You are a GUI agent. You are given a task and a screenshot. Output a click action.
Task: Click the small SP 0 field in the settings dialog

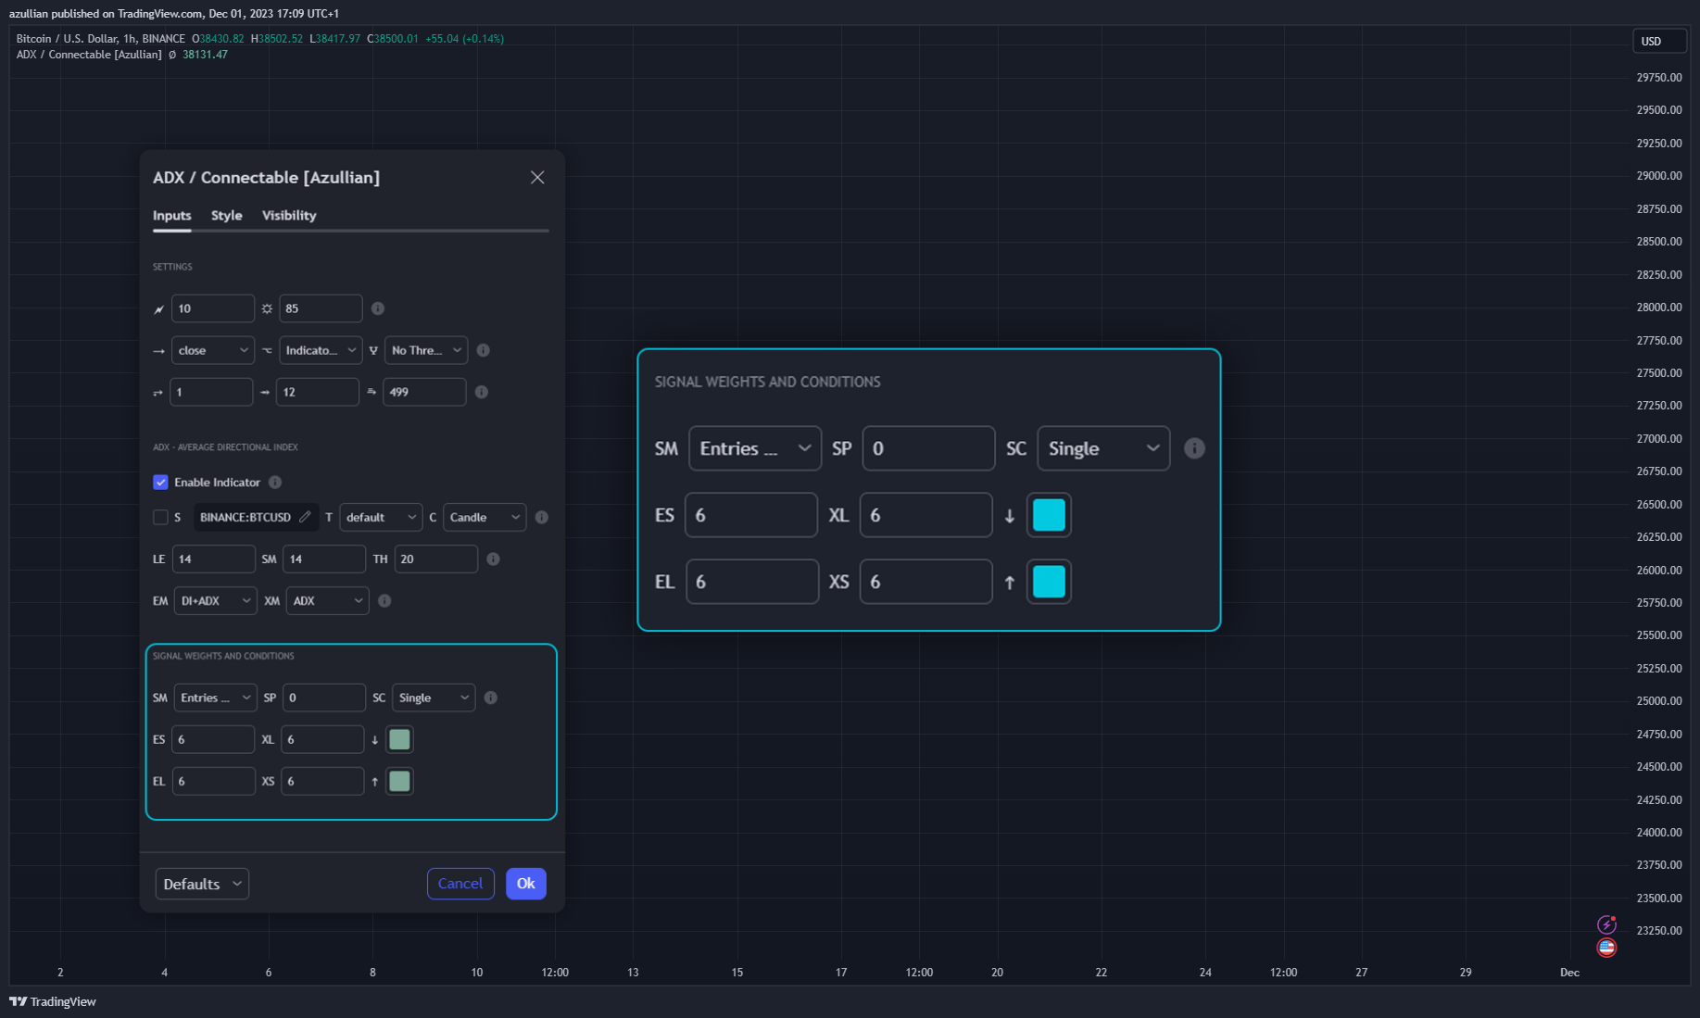323,698
